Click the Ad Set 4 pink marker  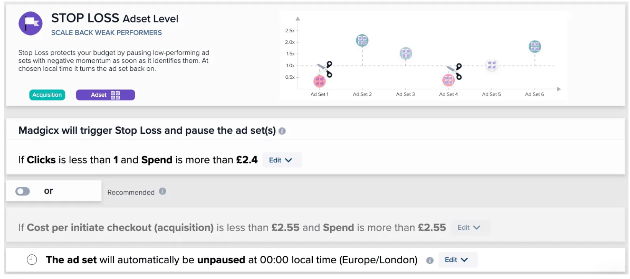[x=448, y=80]
